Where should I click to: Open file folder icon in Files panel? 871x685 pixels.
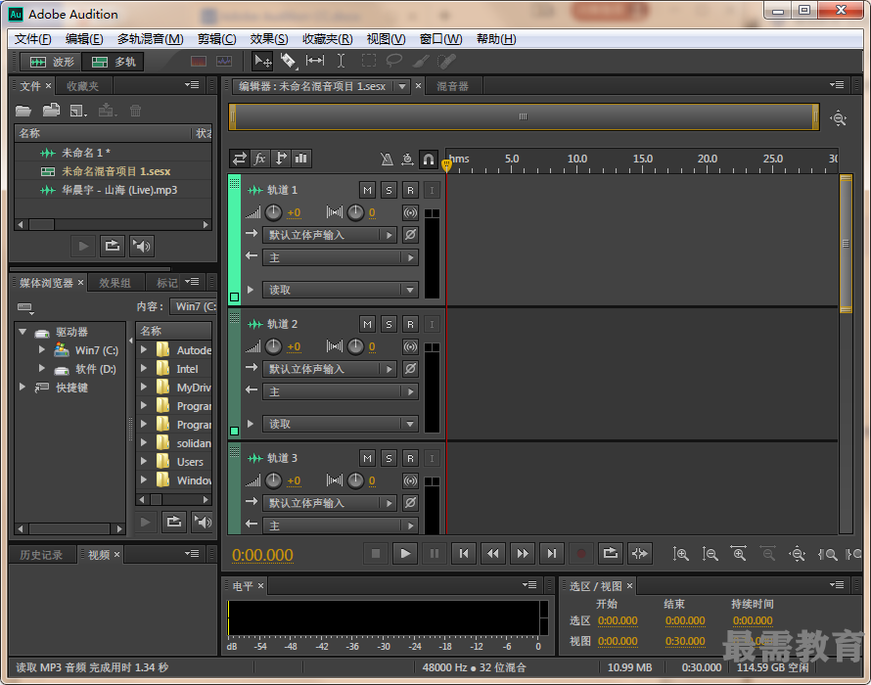click(x=23, y=111)
